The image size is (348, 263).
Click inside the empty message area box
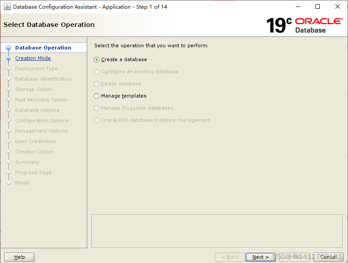[217, 231]
